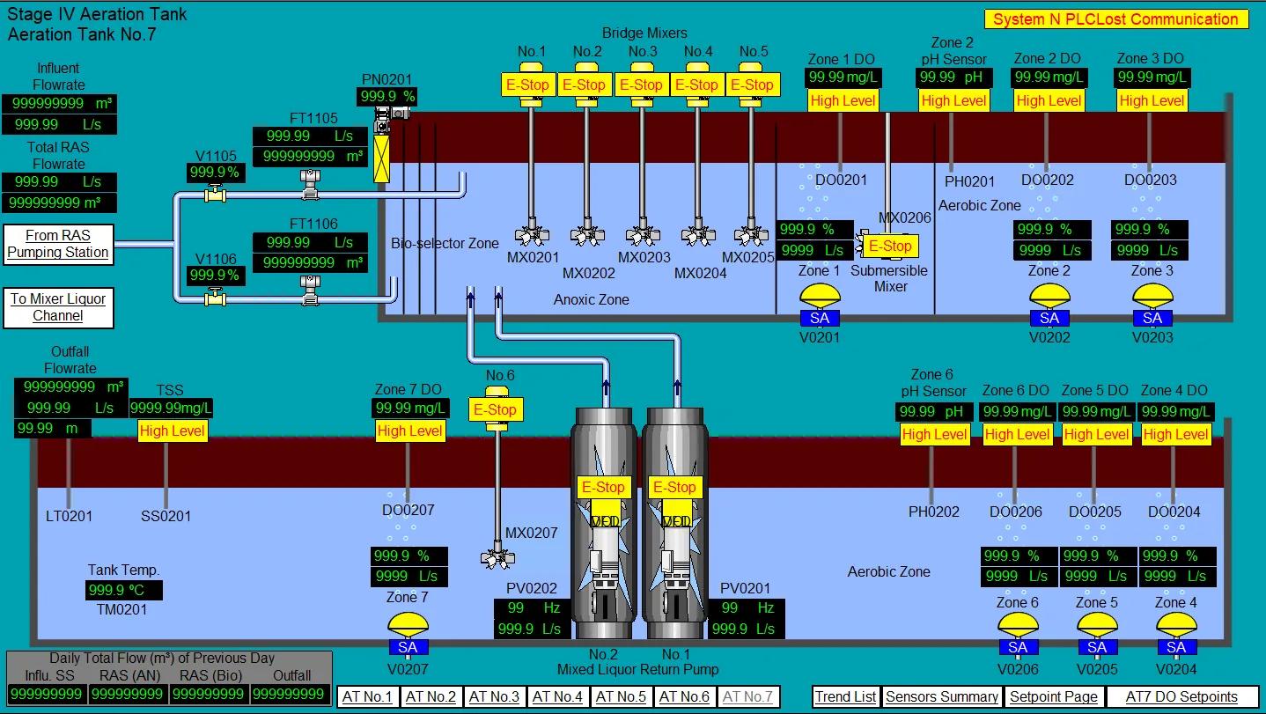Navigate to To Mixer Liquor Channel
The width and height of the screenshot is (1266, 714).
pyautogui.click(x=58, y=307)
